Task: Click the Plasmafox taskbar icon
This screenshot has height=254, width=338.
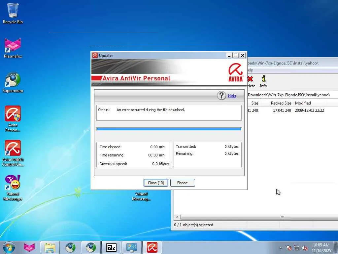Action: click(x=29, y=247)
